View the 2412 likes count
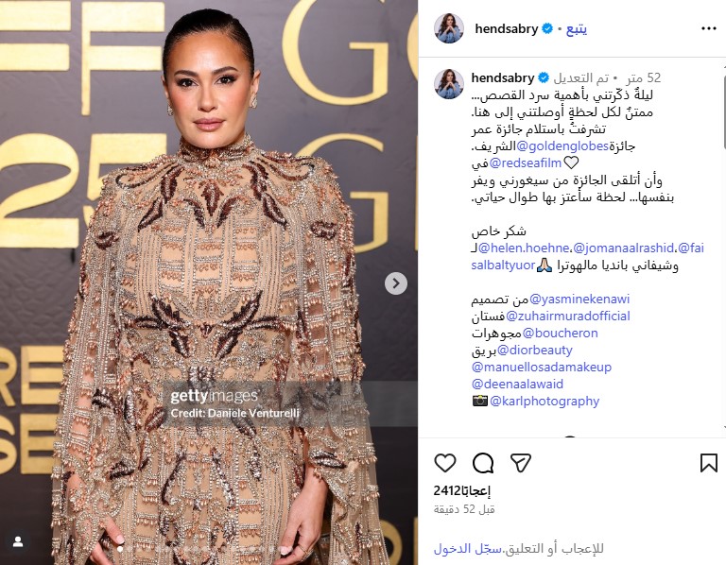The width and height of the screenshot is (726, 565). pos(461,491)
